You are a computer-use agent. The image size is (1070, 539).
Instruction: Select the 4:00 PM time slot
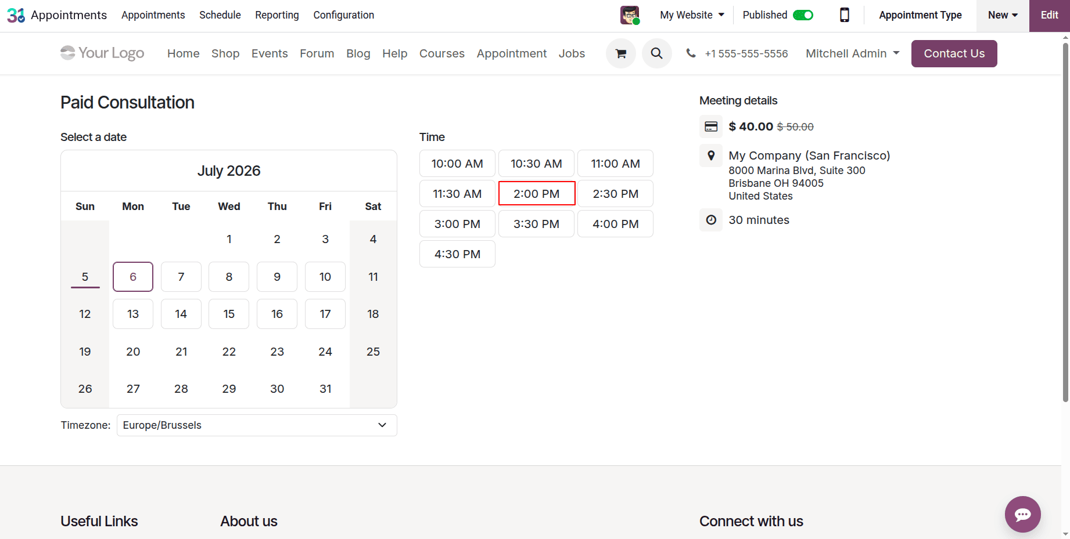pos(616,224)
